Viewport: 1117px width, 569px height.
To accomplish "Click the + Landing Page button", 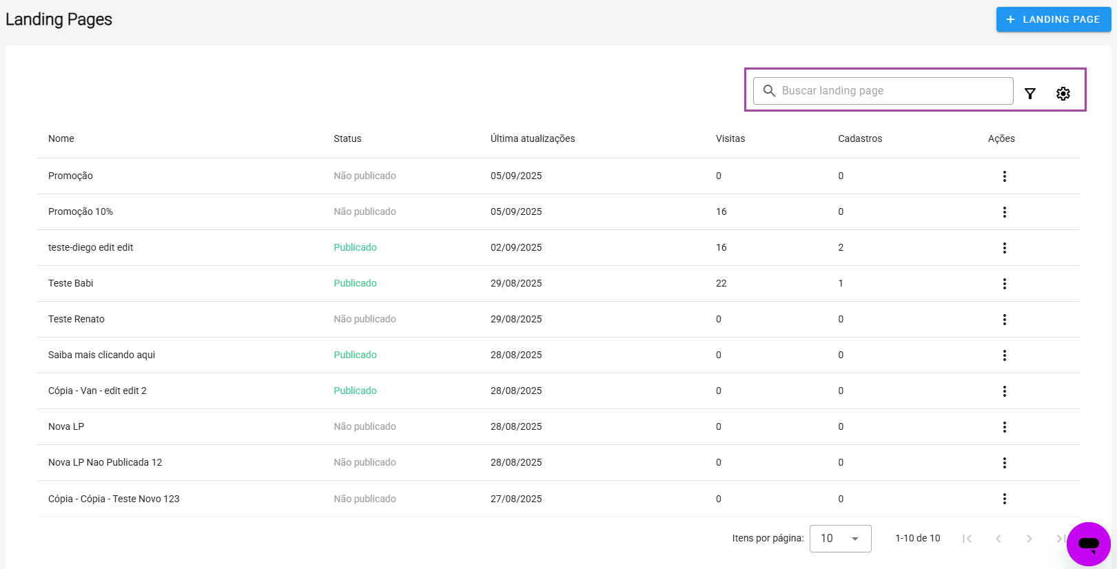I will pos(1053,19).
